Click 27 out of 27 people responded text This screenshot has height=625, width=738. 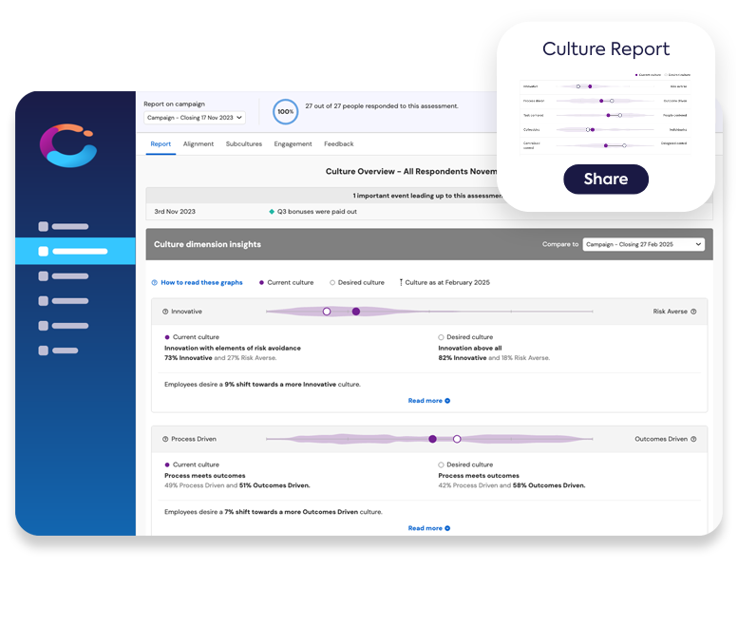(x=382, y=106)
